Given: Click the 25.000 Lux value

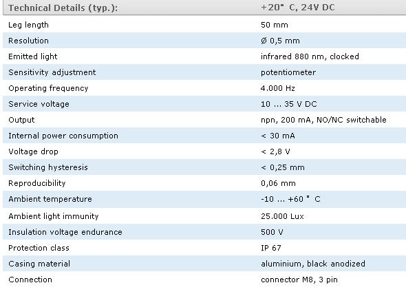Looking at the screenshot, I should pos(282,216).
